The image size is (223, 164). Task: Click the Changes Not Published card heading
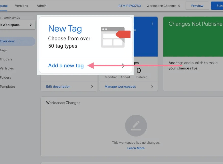(196, 24)
